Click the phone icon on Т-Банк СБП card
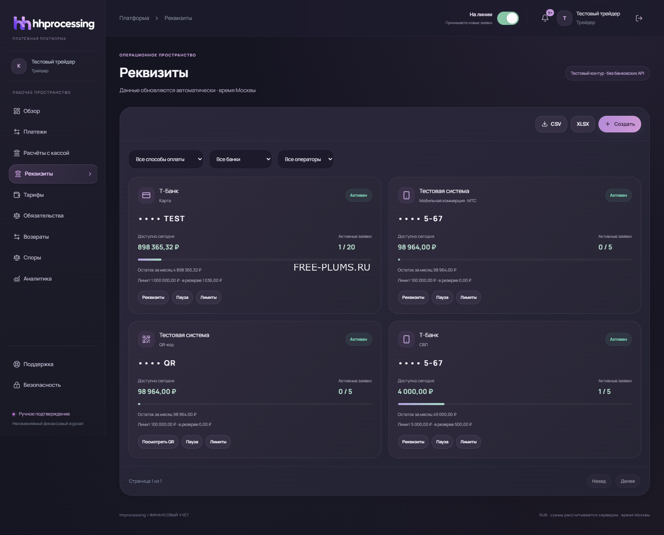The height and width of the screenshot is (535, 664). (406, 340)
